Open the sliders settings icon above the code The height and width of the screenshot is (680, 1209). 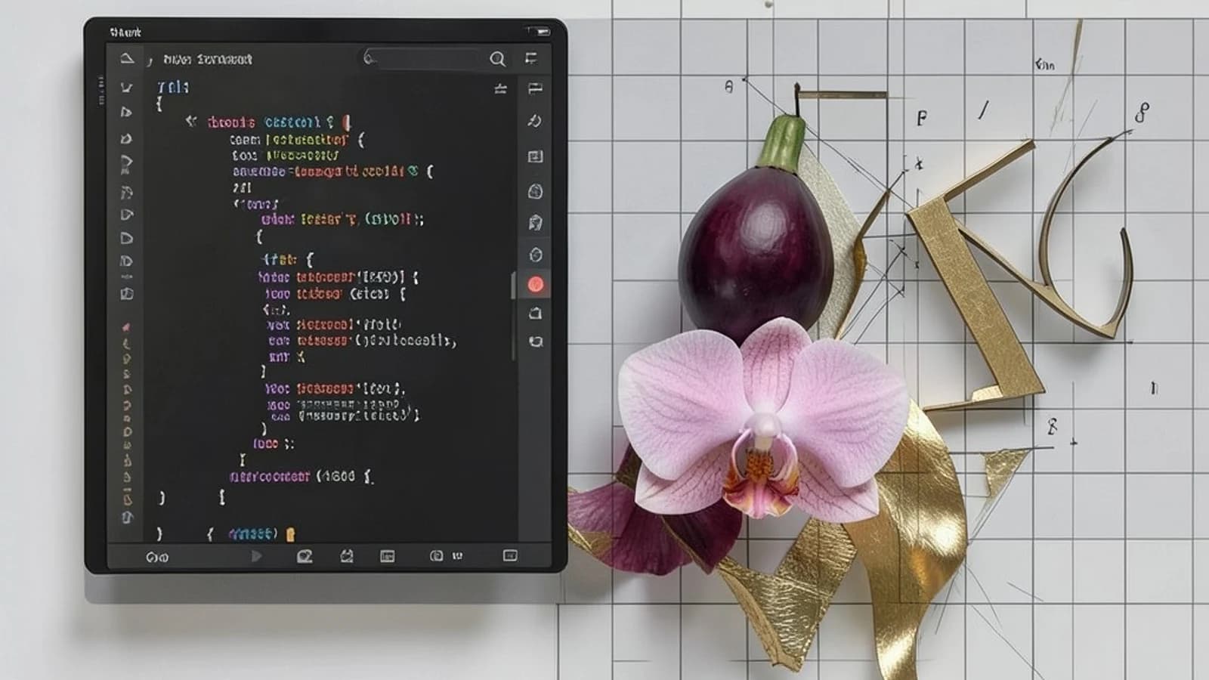tap(500, 89)
